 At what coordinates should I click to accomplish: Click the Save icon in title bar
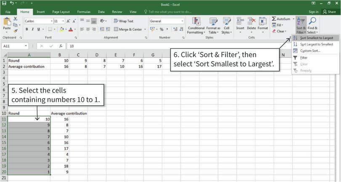pos(4,3)
